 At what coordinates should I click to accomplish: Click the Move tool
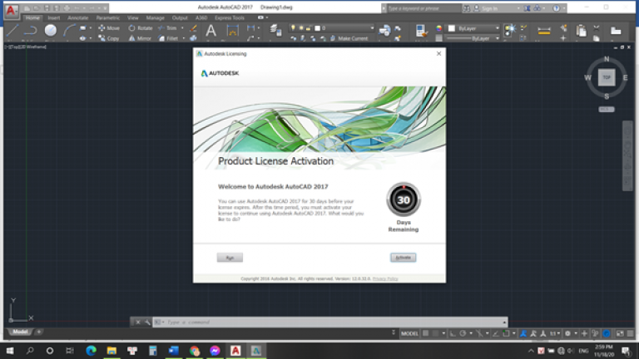pyautogui.click(x=109, y=28)
